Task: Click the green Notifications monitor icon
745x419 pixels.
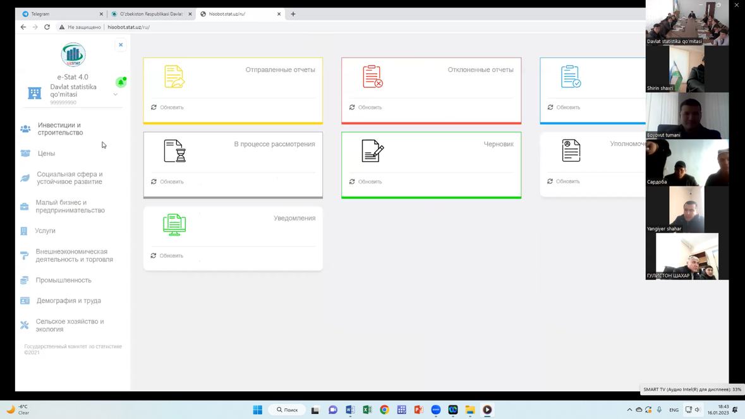Action: (174, 224)
